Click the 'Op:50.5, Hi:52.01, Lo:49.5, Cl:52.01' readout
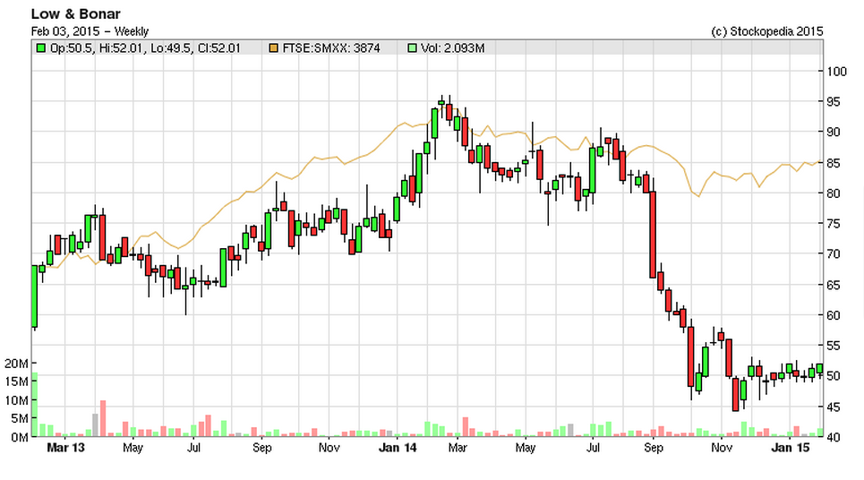Screen dimensions: 864x480 click(145, 48)
